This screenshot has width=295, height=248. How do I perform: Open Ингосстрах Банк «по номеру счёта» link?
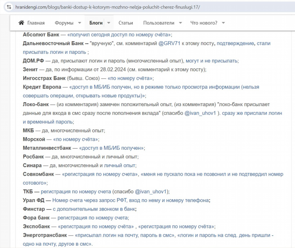(130, 78)
